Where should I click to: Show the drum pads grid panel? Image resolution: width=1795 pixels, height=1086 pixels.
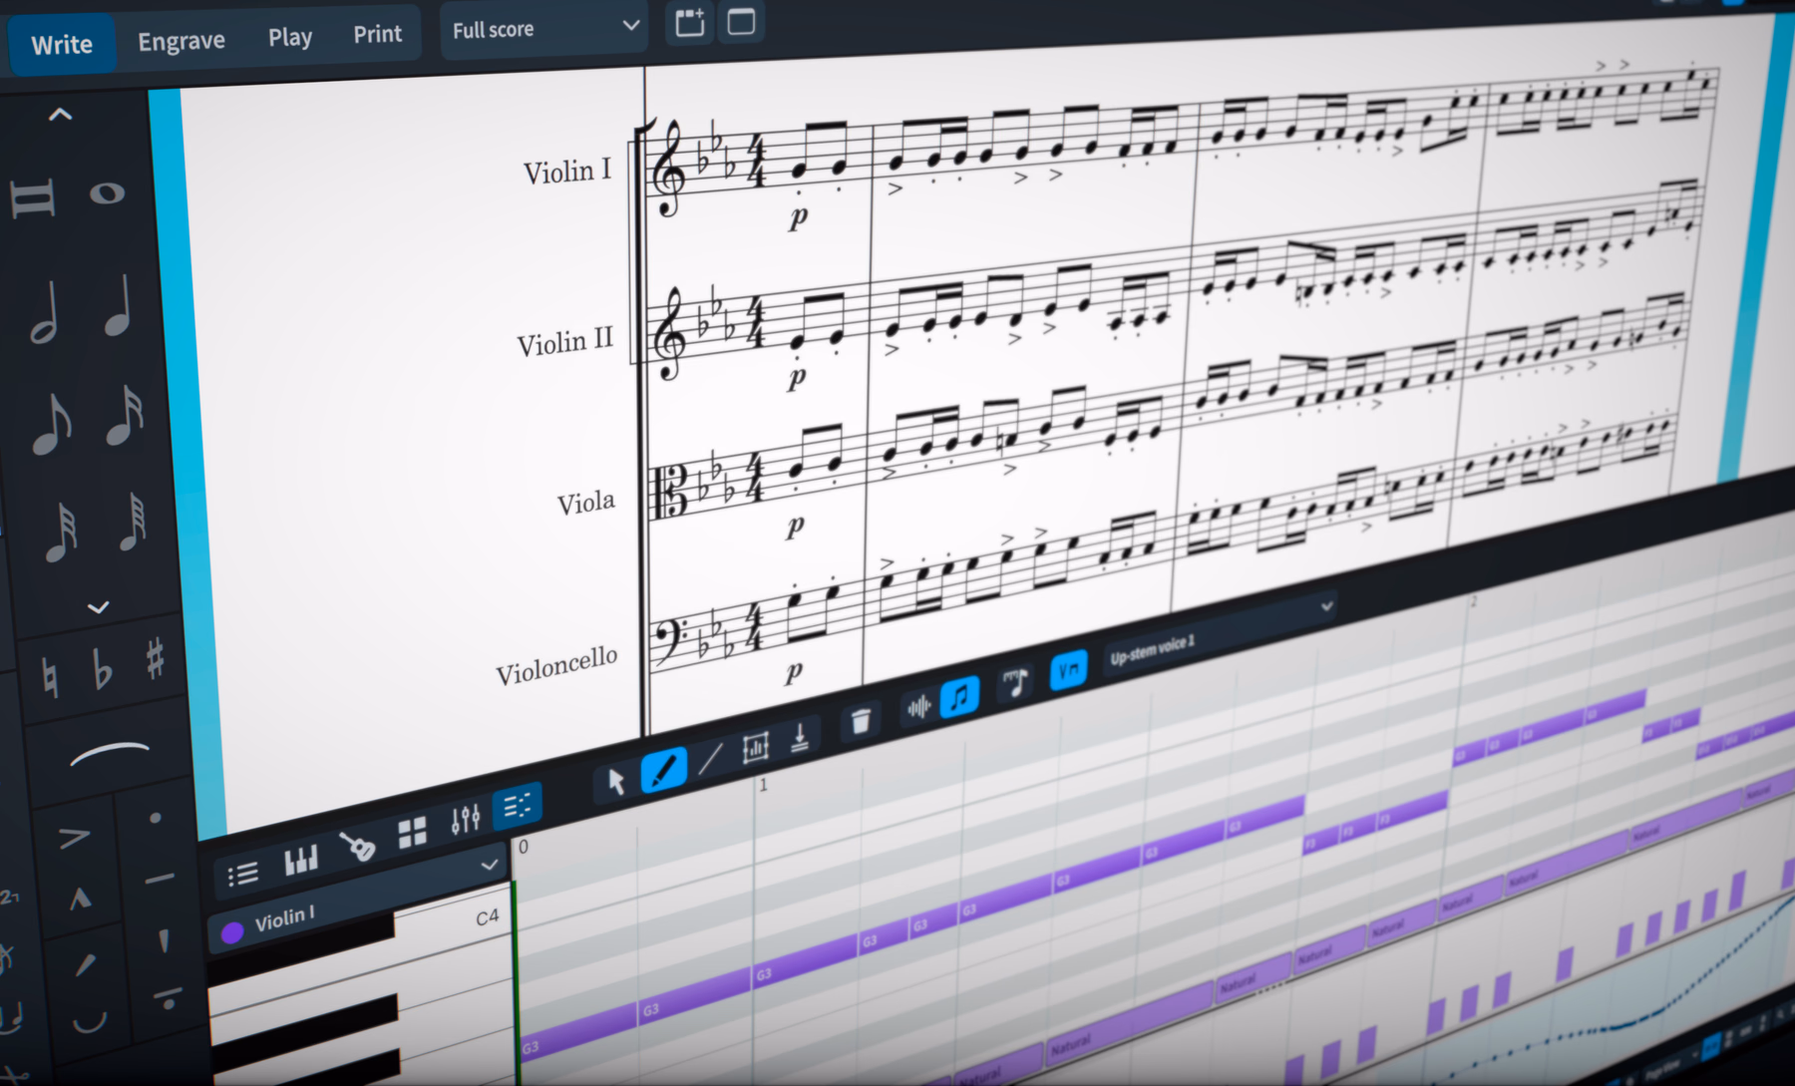pos(412,832)
